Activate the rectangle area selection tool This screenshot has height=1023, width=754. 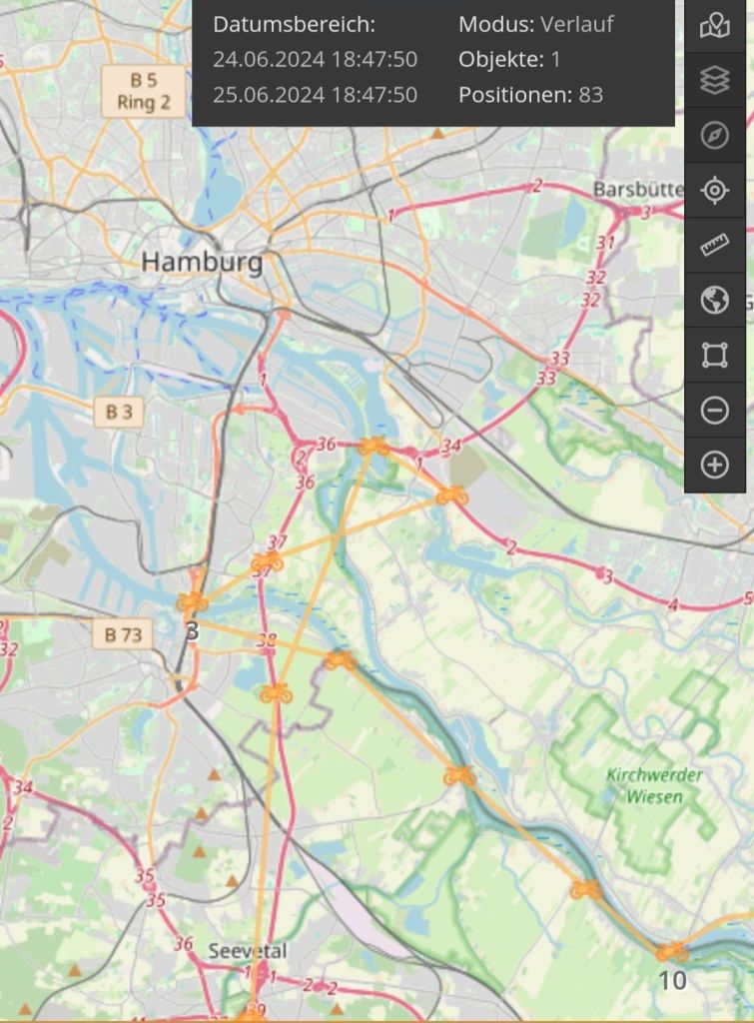tap(714, 355)
